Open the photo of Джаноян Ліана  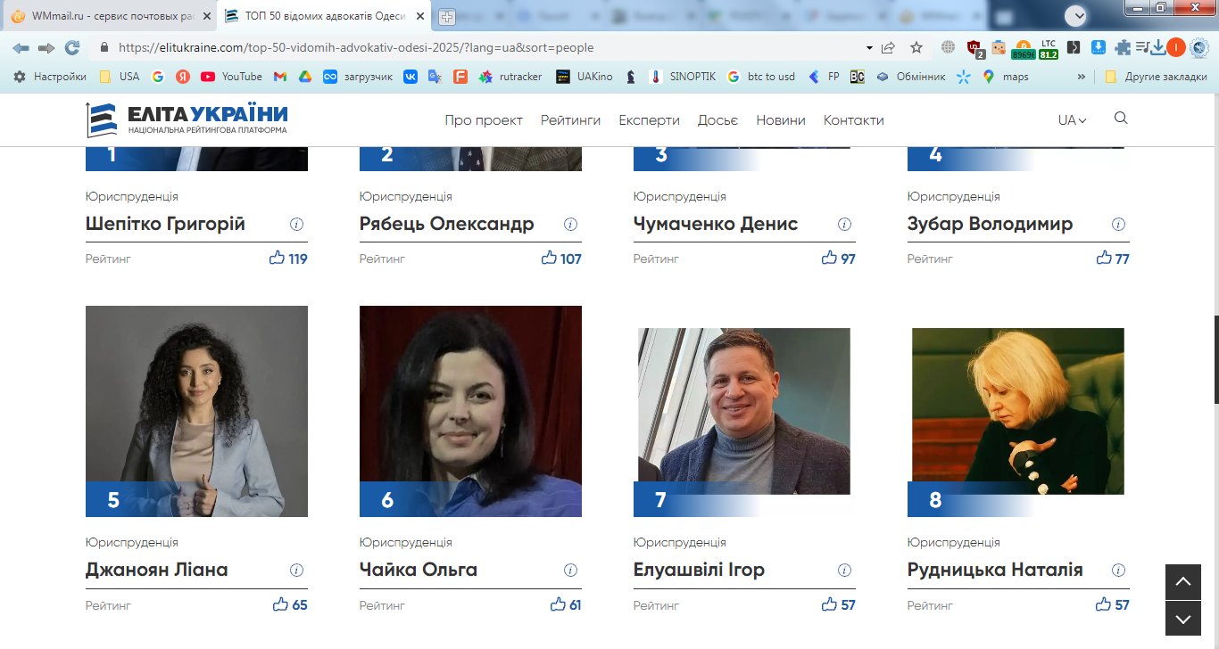point(196,411)
